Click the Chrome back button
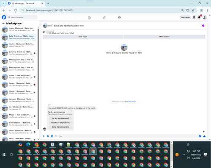The image size is (211, 168). tap(4, 10)
